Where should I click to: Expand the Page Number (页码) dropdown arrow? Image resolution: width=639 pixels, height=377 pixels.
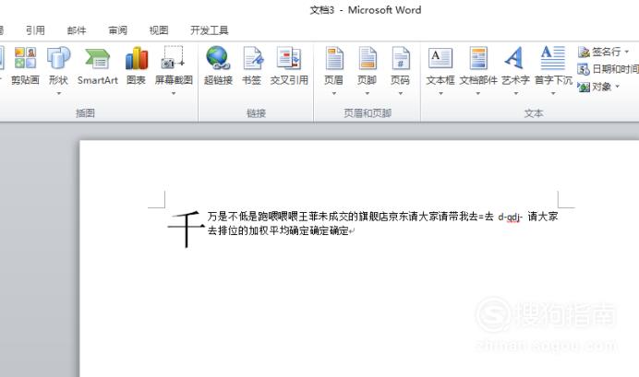pyautogui.click(x=400, y=93)
